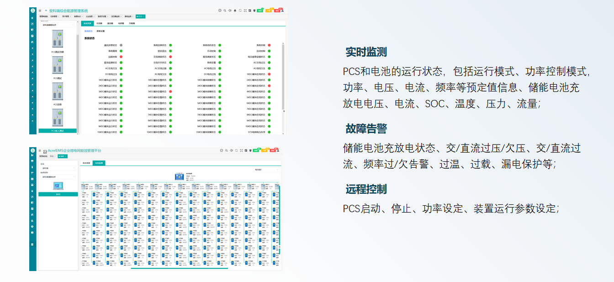Open the station dropdown above the PCS device list
The image size is (614, 282).
(x=57, y=25)
